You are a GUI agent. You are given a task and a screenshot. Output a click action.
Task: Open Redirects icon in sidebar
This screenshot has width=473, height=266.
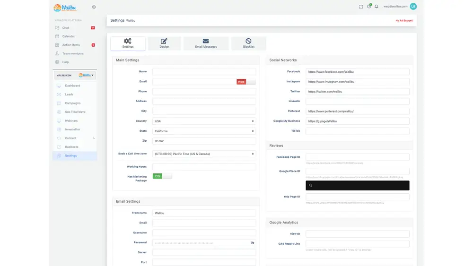(x=59, y=147)
